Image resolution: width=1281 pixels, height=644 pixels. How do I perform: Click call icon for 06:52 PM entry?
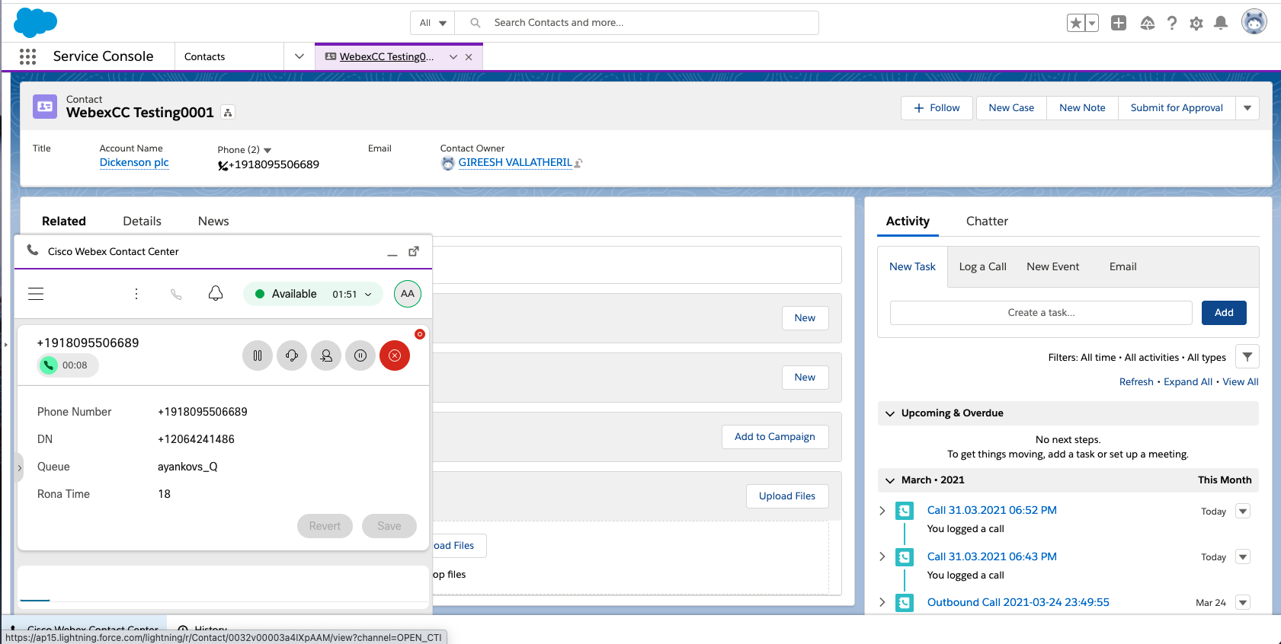point(905,511)
